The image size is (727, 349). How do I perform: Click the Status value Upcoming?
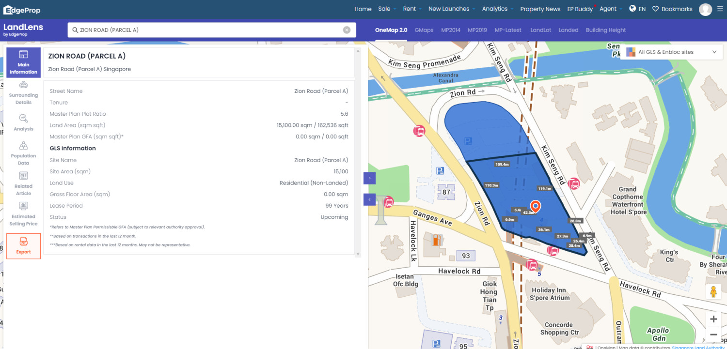click(334, 217)
